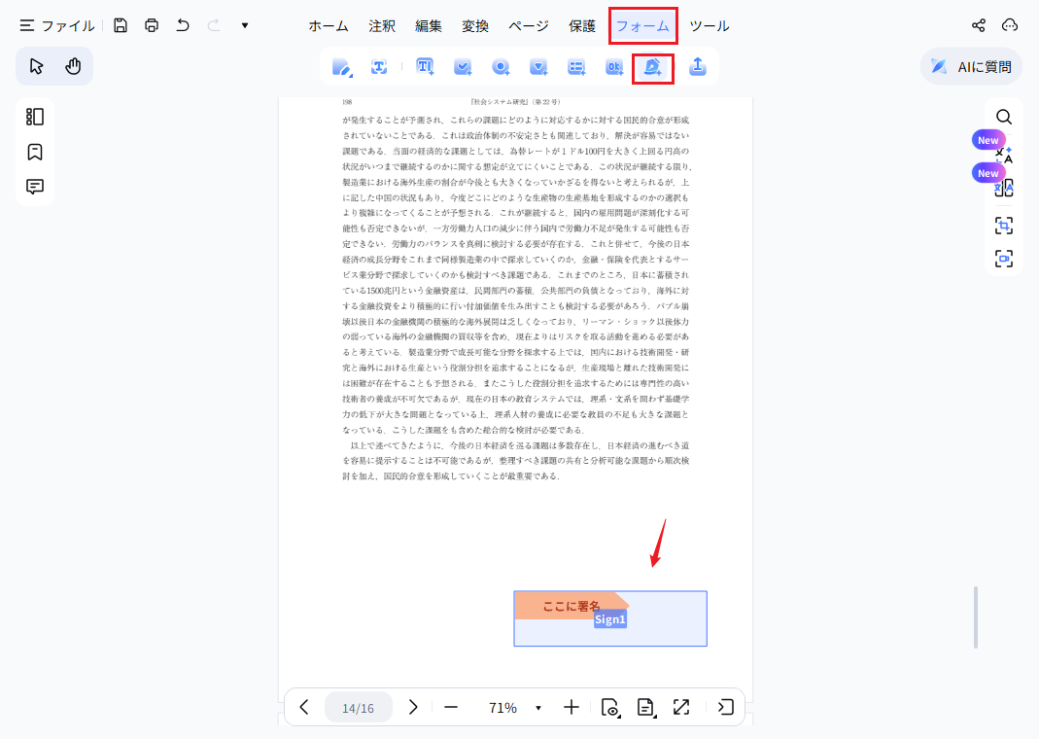Switch to the 編集 tab
The image size is (1039, 739).
point(428,26)
